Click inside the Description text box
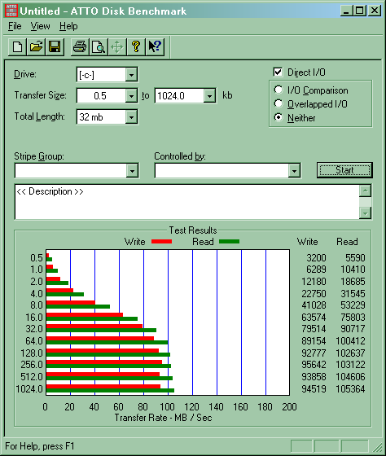The image size is (386, 456). pyautogui.click(x=186, y=202)
